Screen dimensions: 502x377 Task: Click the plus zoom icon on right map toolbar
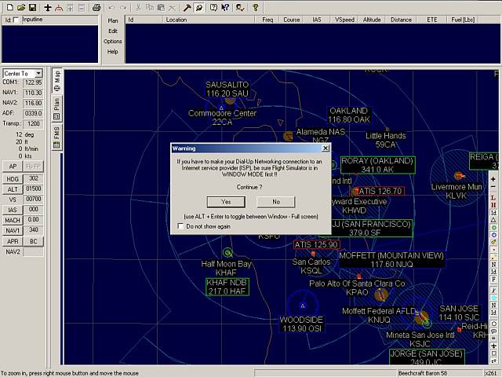[x=493, y=178]
